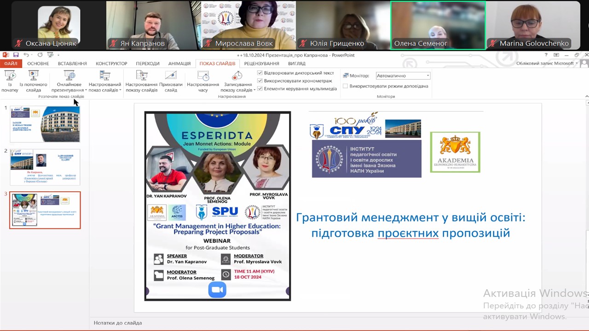Open 'Настроювання показу слайдів' settings icon

coord(141,80)
